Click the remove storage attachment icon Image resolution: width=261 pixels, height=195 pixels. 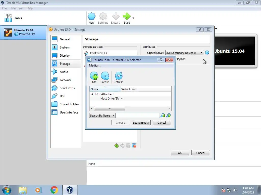tap(134, 145)
